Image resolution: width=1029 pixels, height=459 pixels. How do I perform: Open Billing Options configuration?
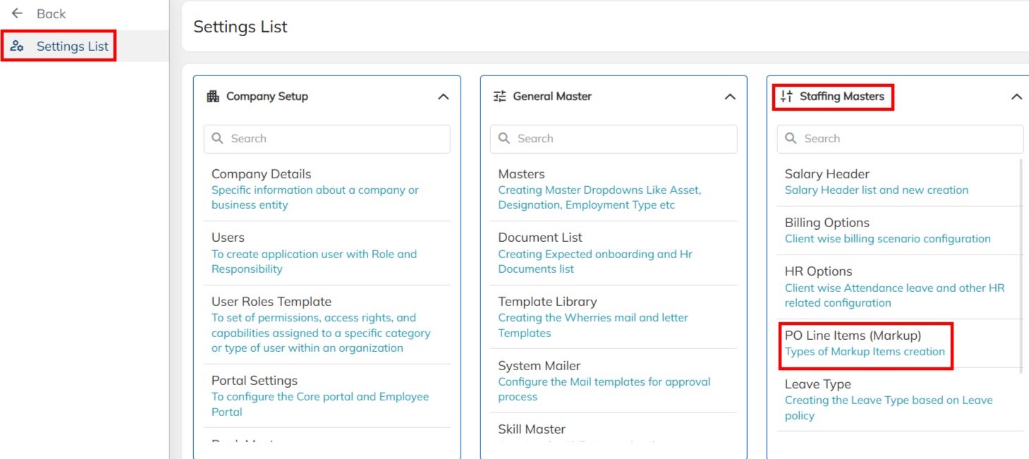click(x=827, y=223)
